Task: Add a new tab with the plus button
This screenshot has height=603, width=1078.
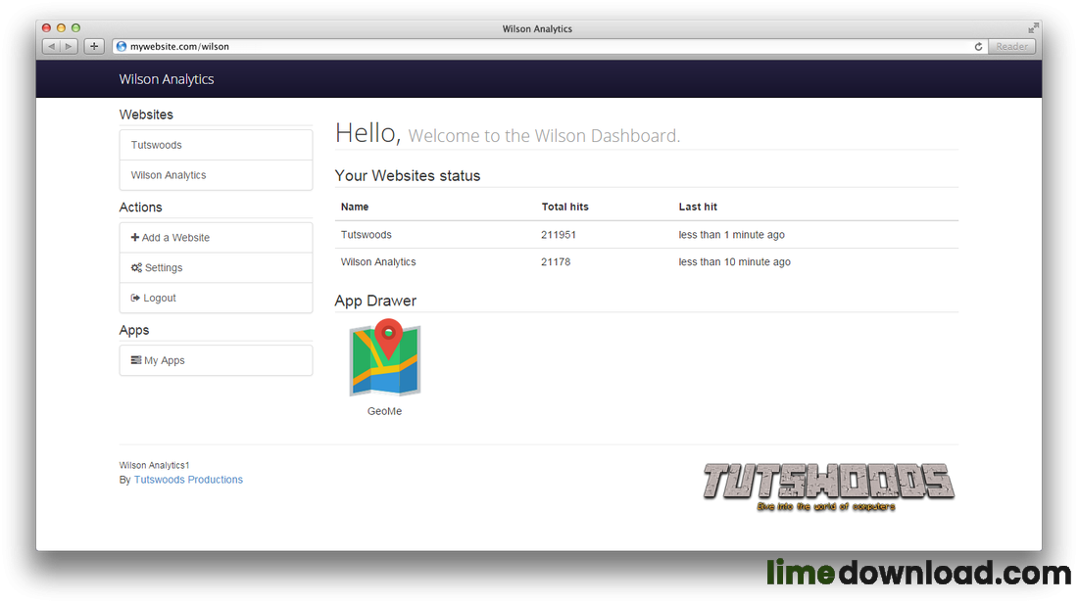Action: coord(94,46)
